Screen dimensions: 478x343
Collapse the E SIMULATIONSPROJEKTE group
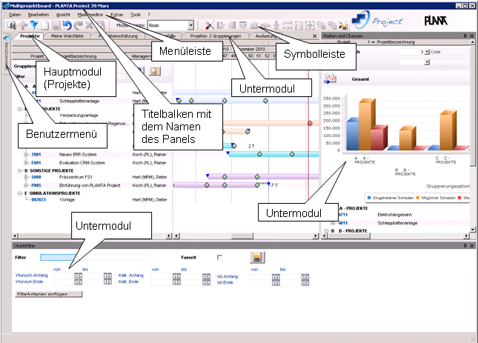(x=20, y=193)
